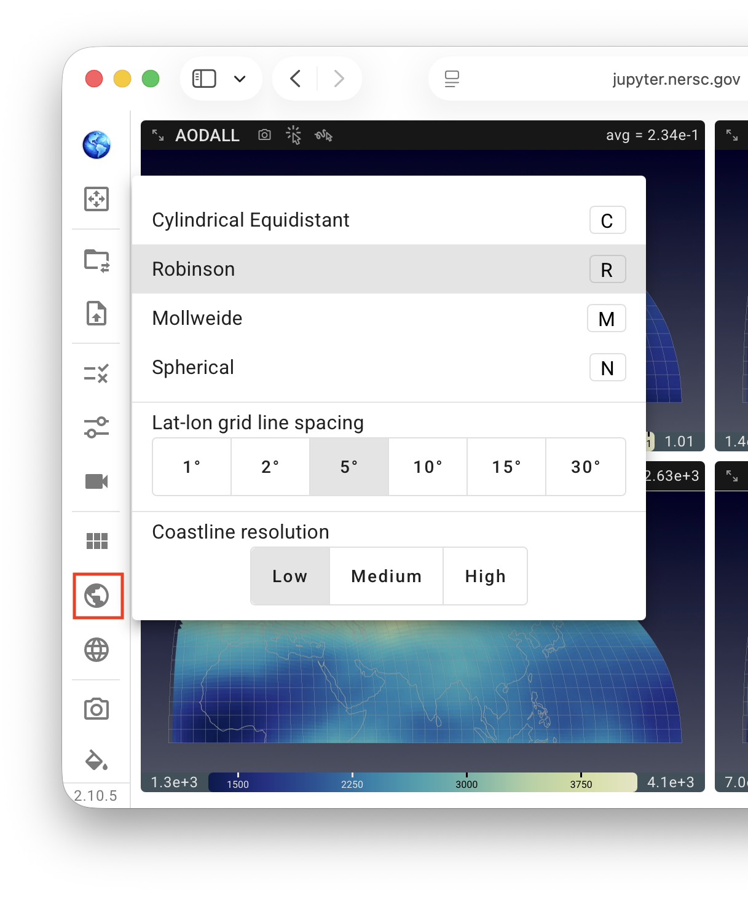
Task: Go back in browser history
Action: [295, 79]
